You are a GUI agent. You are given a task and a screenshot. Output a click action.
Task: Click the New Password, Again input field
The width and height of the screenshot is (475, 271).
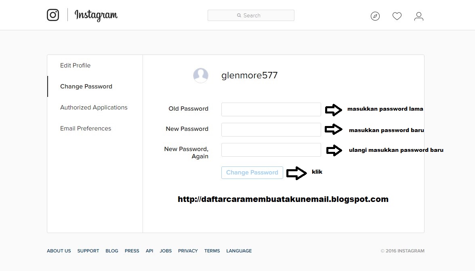point(271,150)
